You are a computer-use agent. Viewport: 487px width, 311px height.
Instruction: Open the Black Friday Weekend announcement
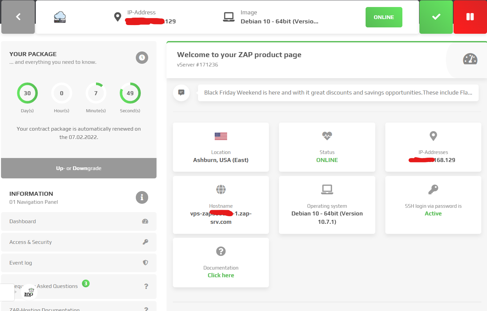click(338, 93)
